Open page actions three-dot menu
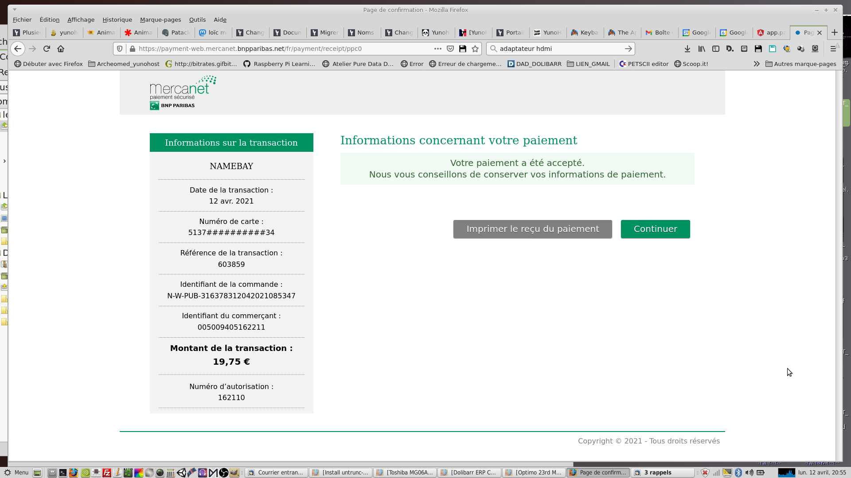The width and height of the screenshot is (851, 478). [x=437, y=49]
